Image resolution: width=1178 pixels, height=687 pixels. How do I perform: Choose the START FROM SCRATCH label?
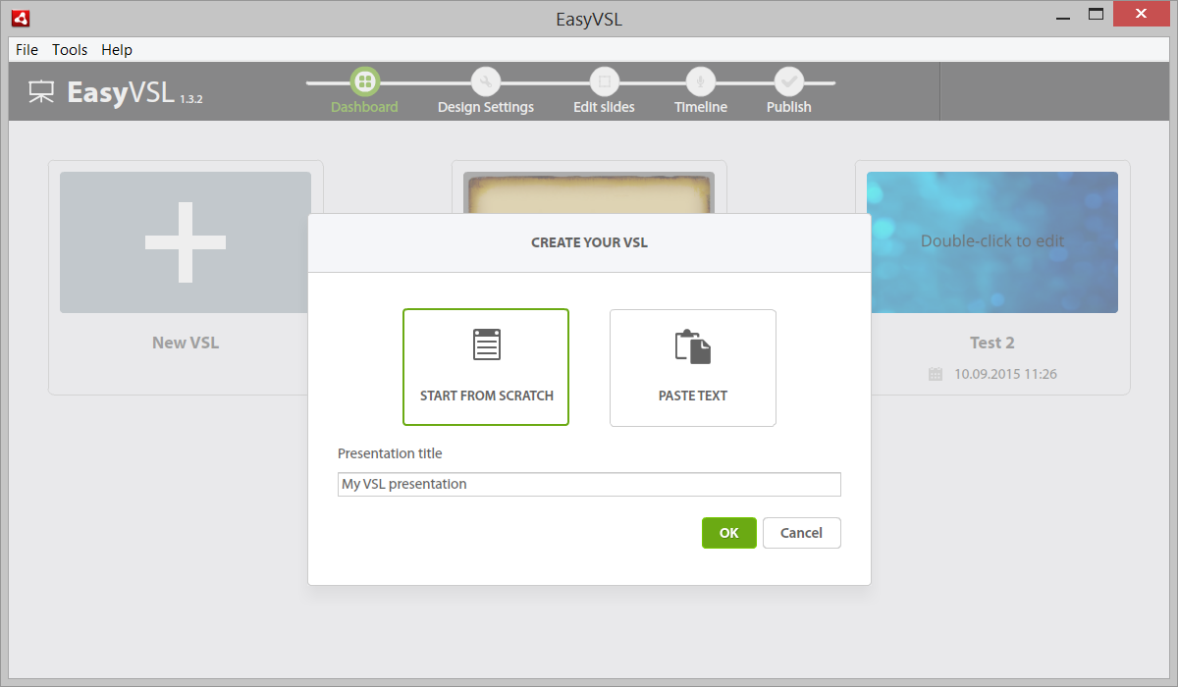[x=487, y=396]
